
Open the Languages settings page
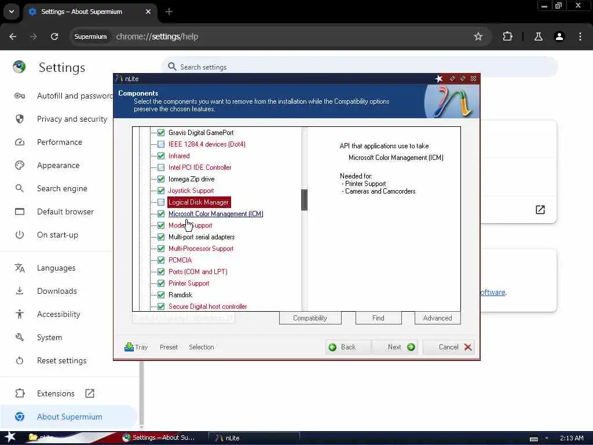point(56,268)
